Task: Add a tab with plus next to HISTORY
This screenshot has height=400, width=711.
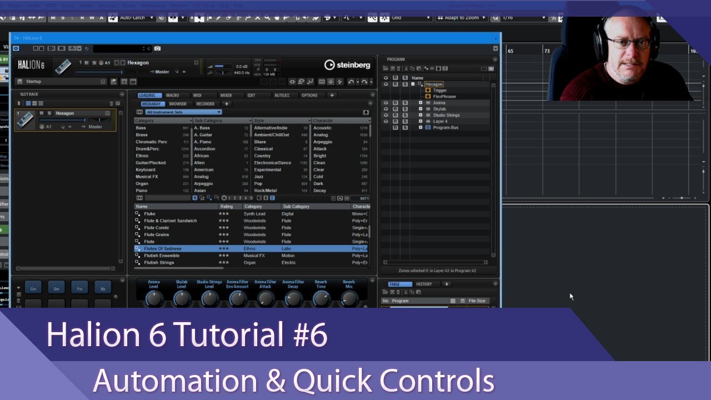Action: (x=446, y=284)
